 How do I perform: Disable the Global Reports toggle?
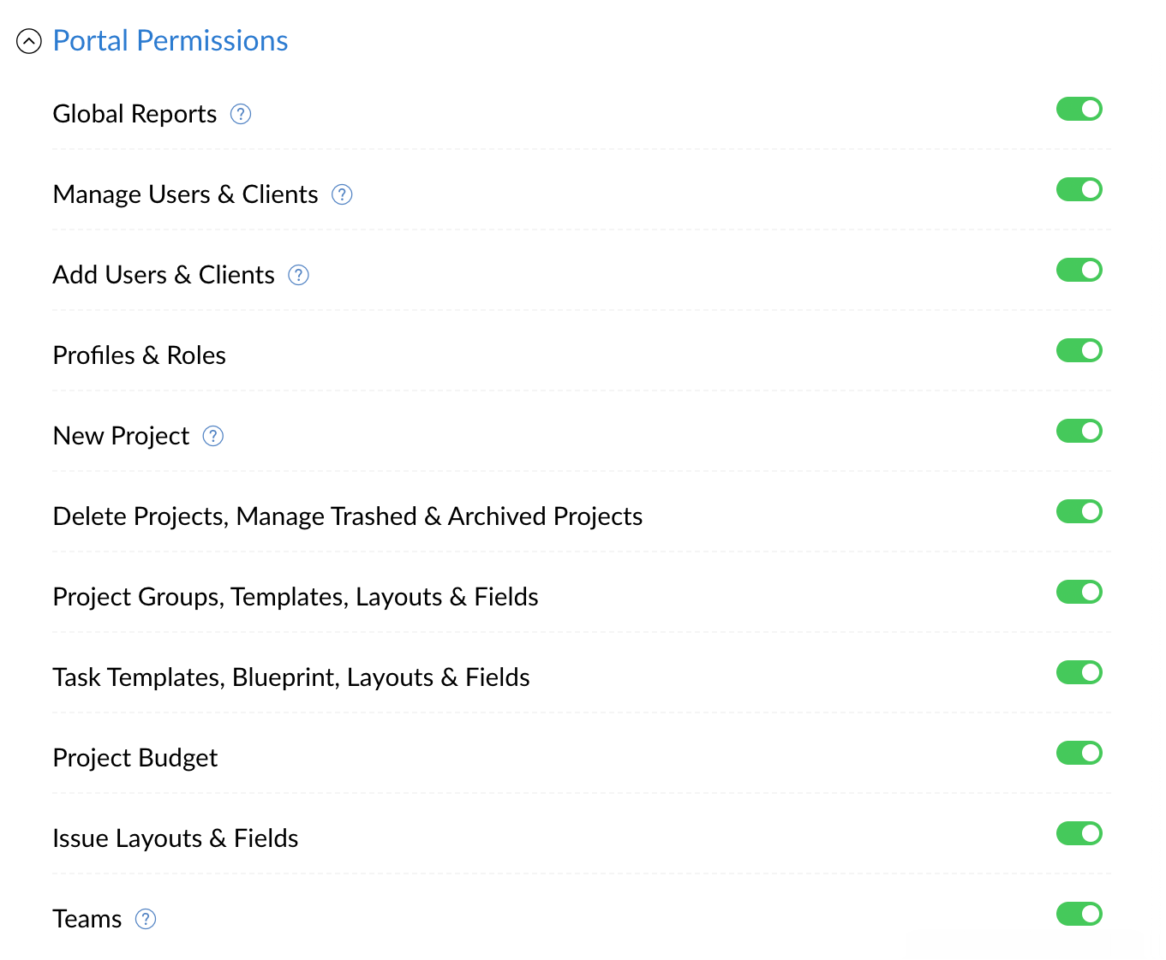point(1079,109)
